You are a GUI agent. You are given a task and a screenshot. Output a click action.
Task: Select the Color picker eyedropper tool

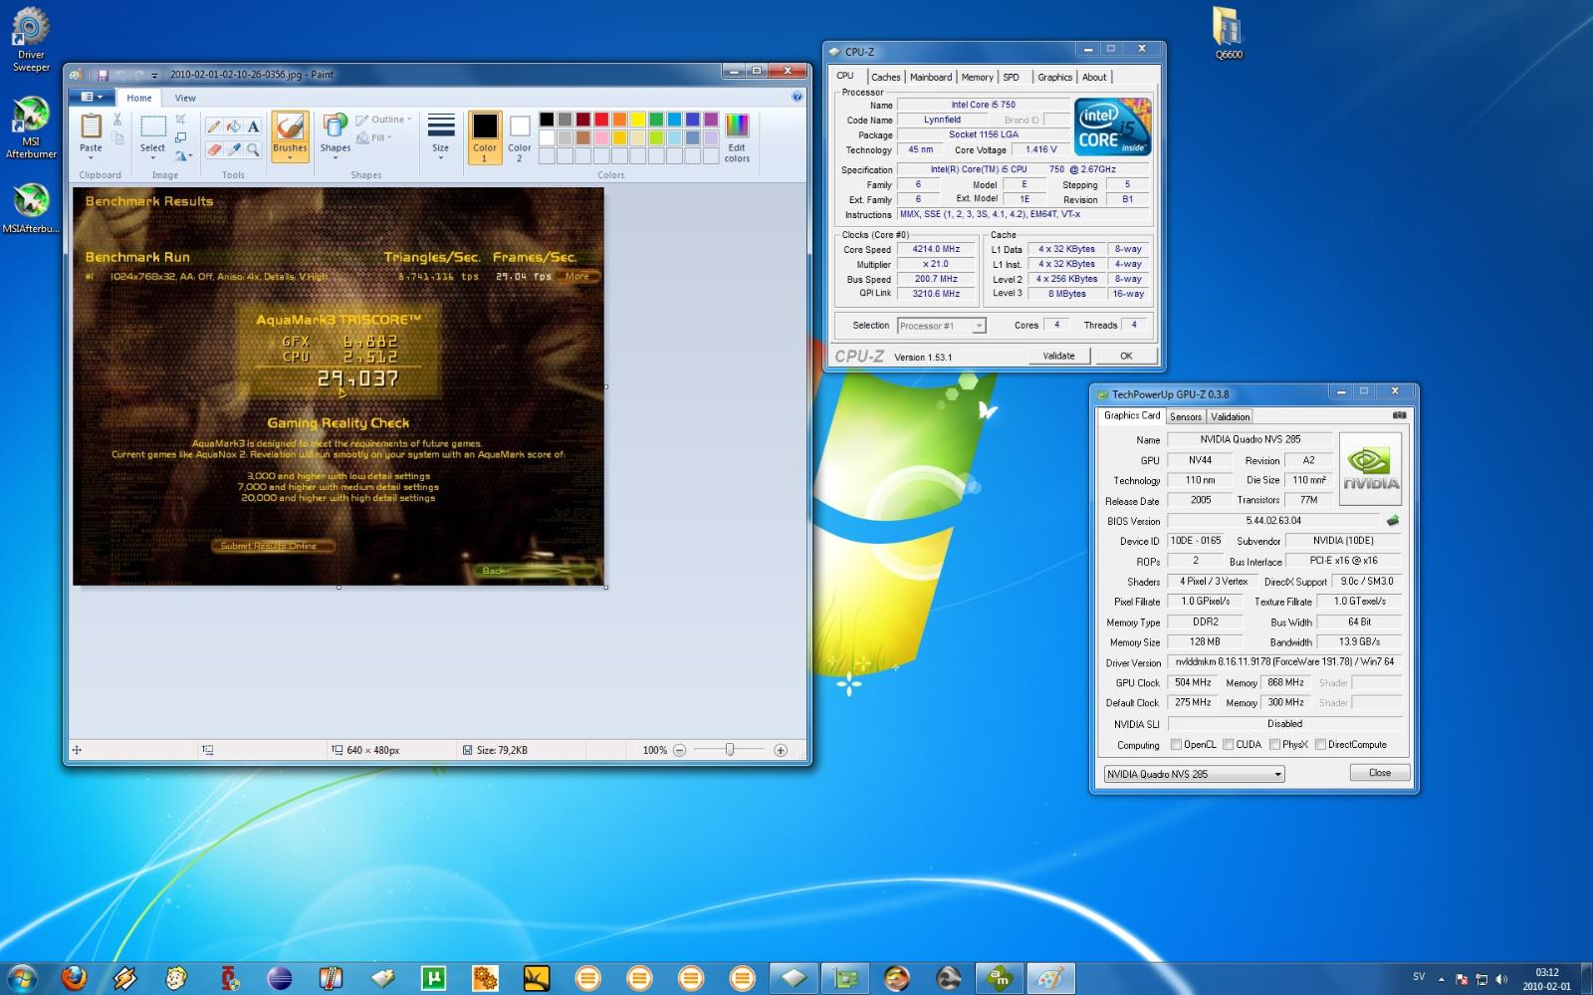pyautogui.click(x=233, y=149)
